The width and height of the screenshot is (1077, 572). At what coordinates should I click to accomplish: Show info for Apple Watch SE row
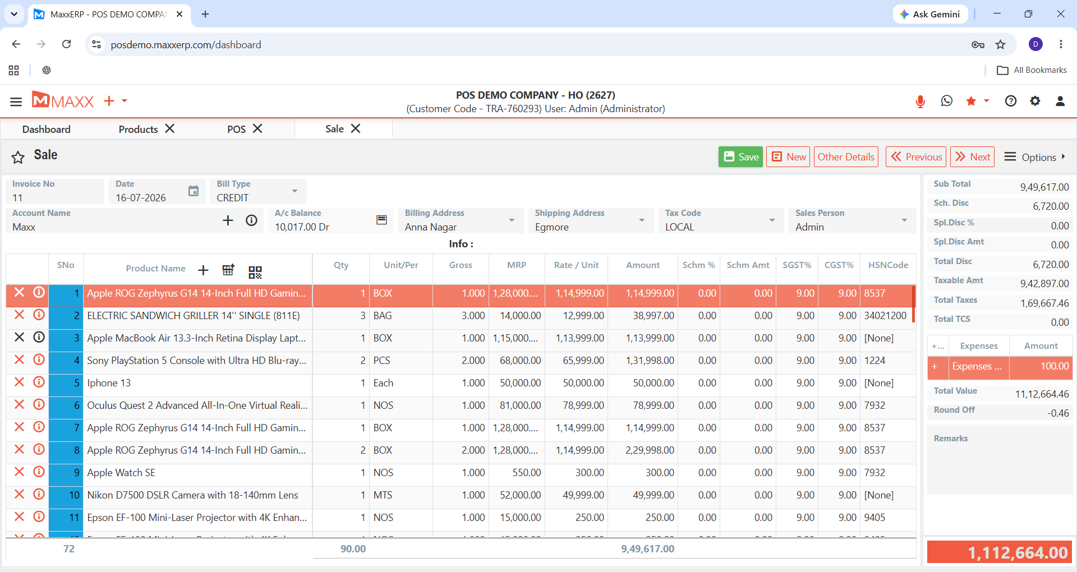[39, 472]
